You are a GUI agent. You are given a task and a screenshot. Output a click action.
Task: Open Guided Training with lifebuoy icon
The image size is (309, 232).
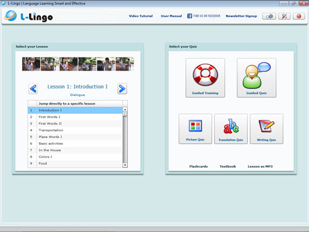click(205, 78)
